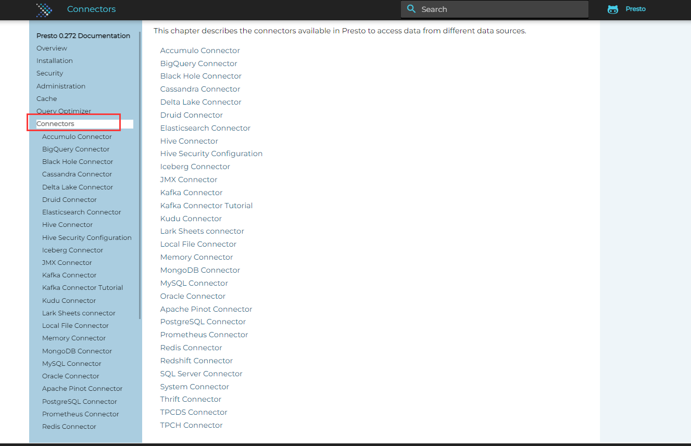Open Redshift Connector link in content
Viewport: 691px width, 446px height.
197,361
